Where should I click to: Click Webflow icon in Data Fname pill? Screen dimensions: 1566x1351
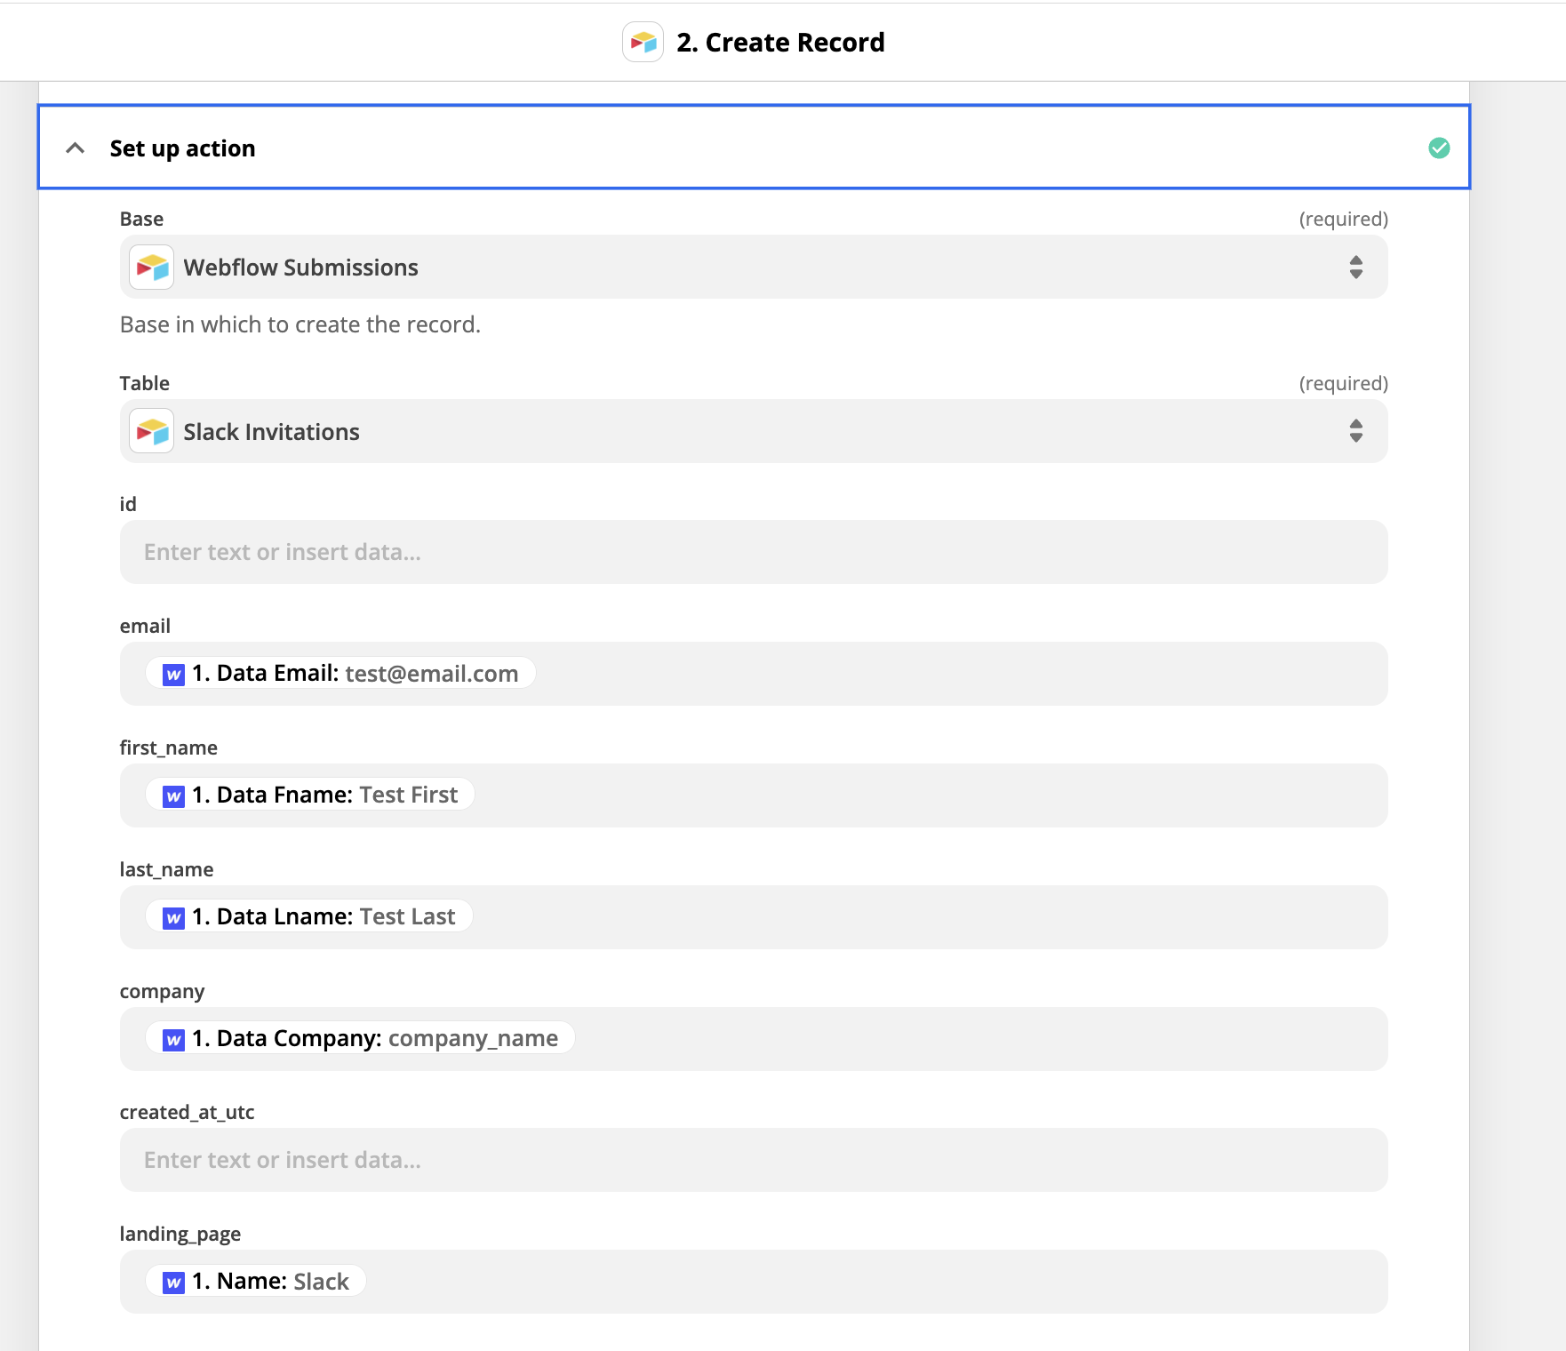click(173, 796)
